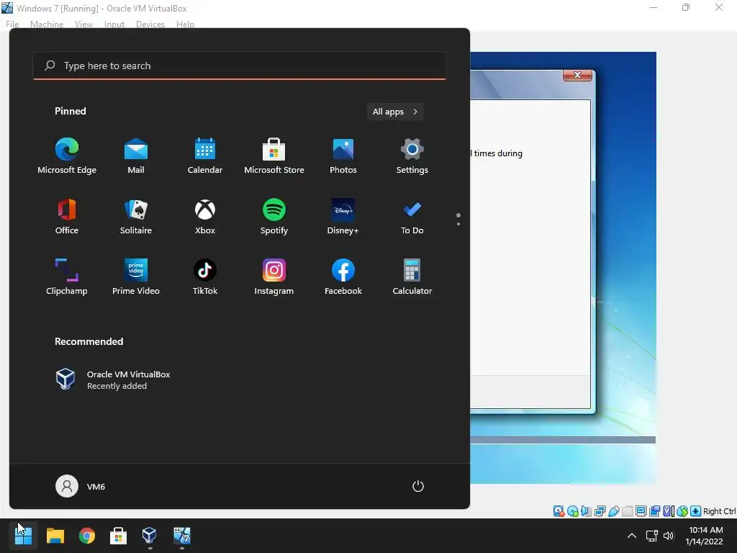Image resolution: width=737 pixels, height=553 pixels.
Task: Launch the Office app
Action: [67, 216]
